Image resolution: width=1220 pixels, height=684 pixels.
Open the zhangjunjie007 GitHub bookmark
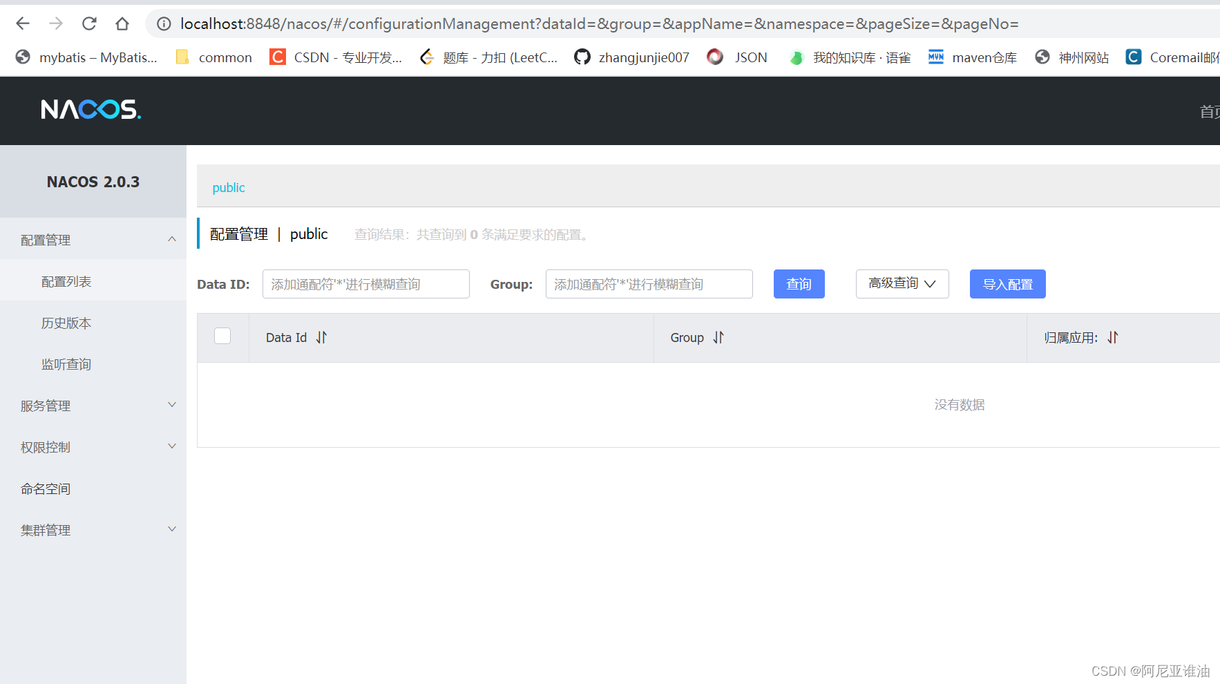tap(632, 57)
